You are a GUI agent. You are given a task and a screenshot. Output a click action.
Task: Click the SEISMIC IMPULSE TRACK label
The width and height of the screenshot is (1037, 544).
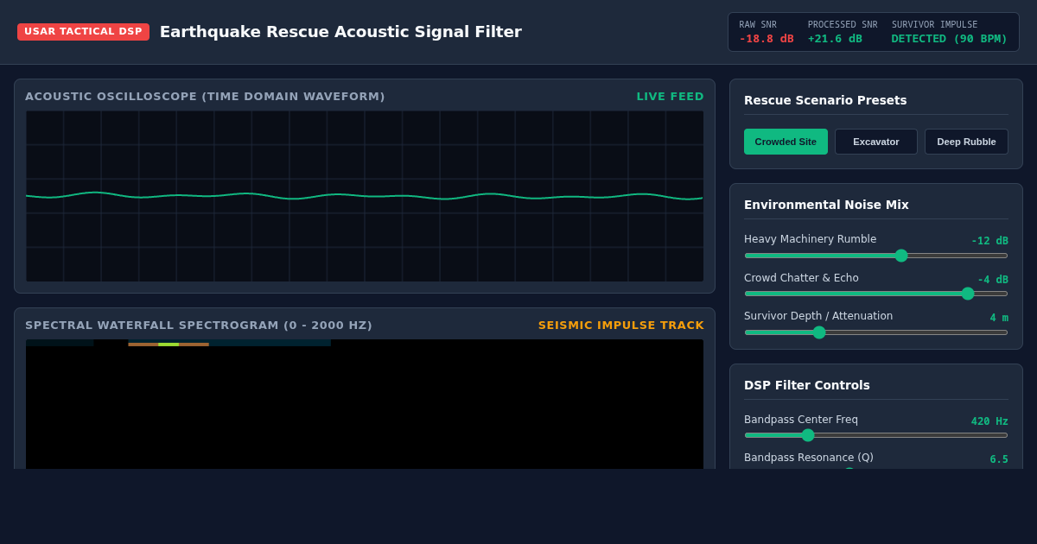[621, 326]
